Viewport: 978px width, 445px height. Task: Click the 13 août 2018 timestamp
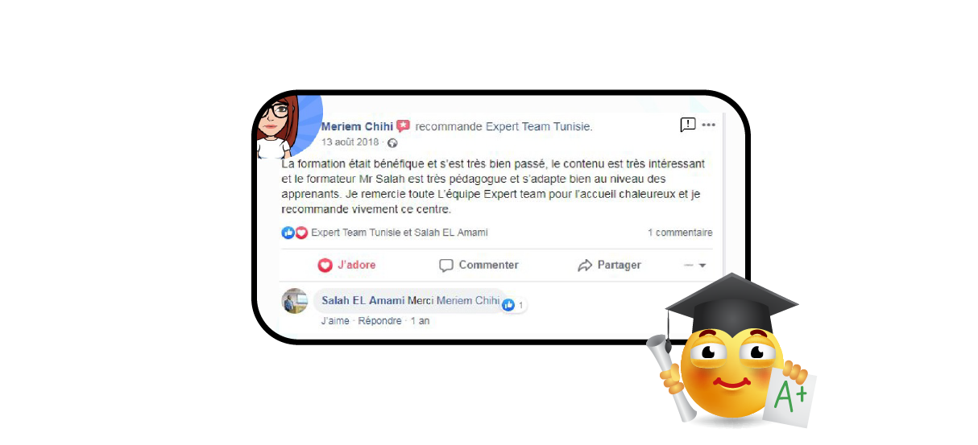point(350,142)
